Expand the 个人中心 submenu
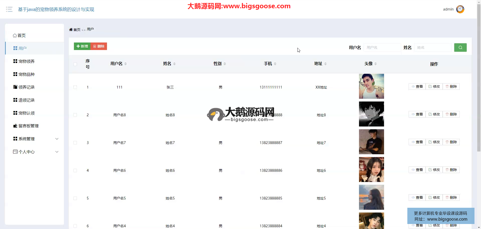This screenshot has width=481, height=229. click(x=57, y=152)
